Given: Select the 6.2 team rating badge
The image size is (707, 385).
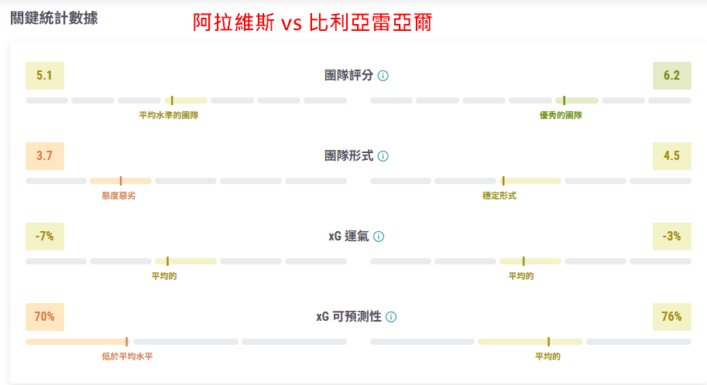Looking at the screenshot, I should pyautogui.click(x=671, y=76).
